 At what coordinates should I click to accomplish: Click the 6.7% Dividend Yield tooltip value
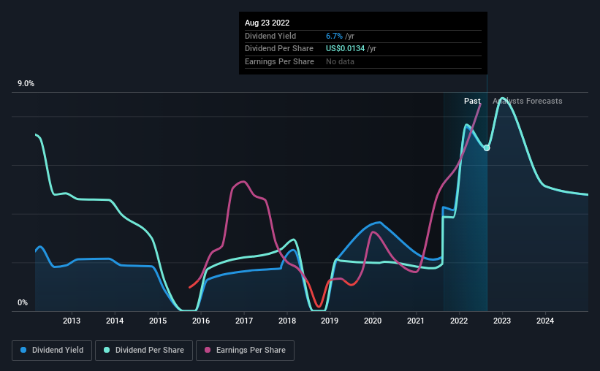pyautogui.click(x=334, y=36)
